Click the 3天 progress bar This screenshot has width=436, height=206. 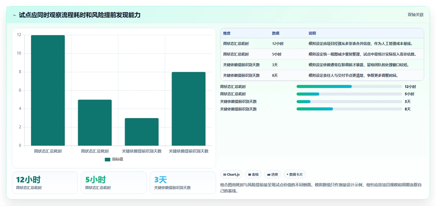(x=349, y=102)
